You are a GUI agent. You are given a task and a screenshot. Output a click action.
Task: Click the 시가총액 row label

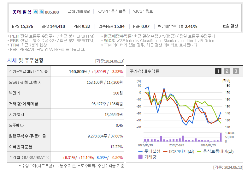16,115
